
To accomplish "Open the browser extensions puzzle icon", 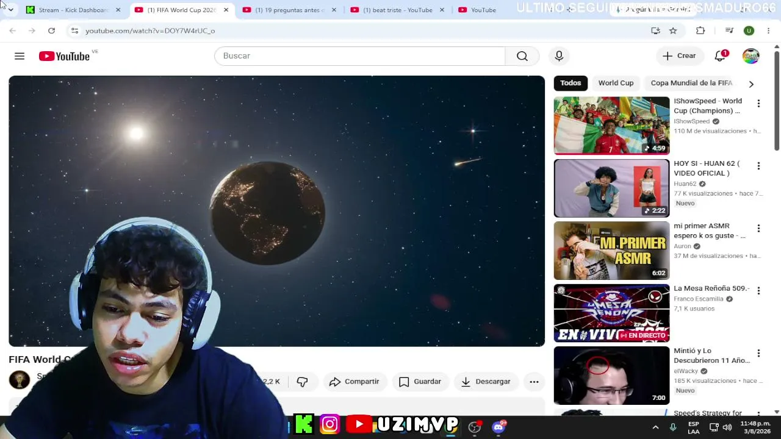I will (x=700, y=30).
